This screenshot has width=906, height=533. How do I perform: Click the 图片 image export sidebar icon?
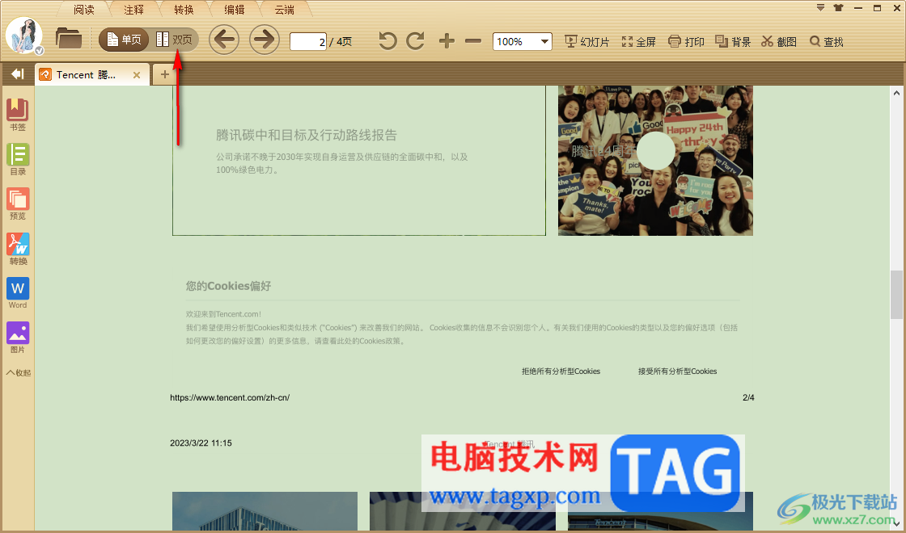coord(17,338)
